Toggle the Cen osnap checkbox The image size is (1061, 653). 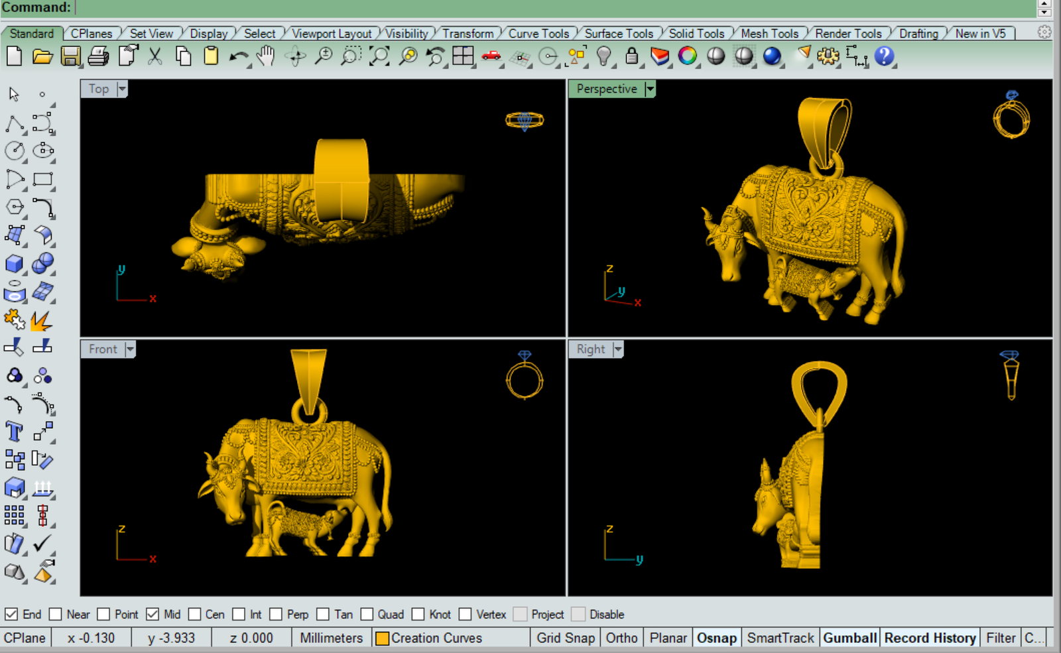coord(195,615)
